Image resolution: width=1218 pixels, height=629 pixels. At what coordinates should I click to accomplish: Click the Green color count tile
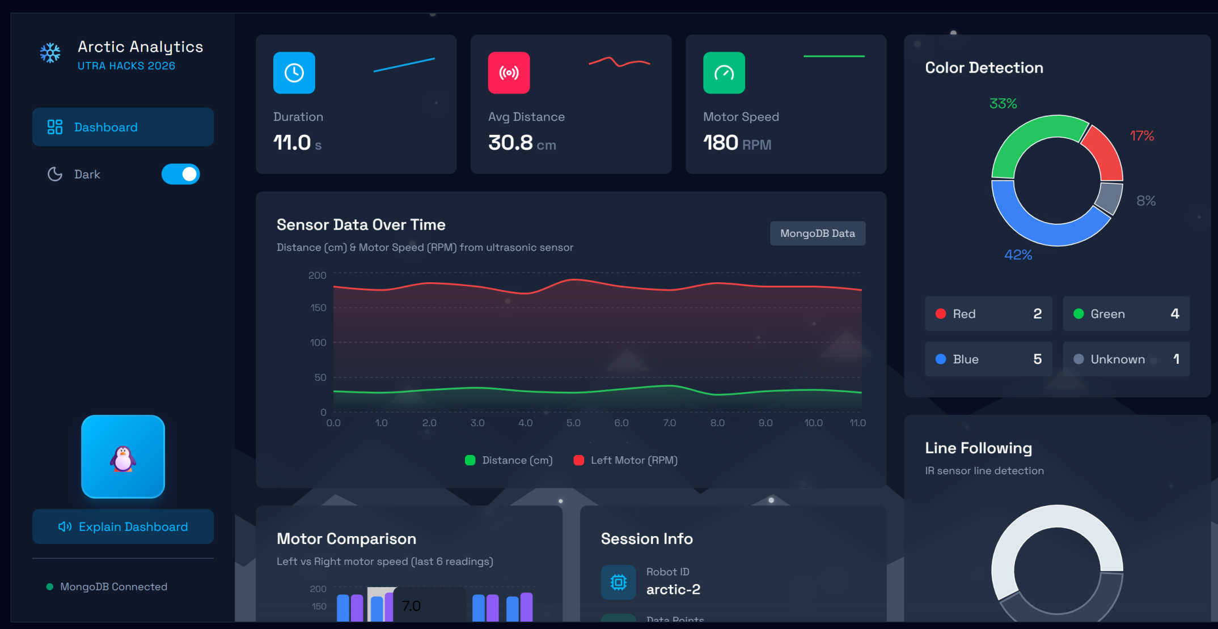(x=1126, y=313)
